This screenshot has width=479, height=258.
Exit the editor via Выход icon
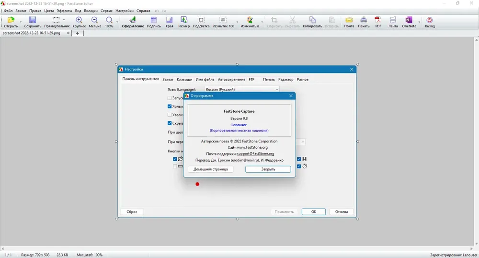[x=430, y=20]
